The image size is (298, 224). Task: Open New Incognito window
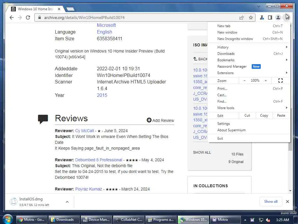coord(249,39)
